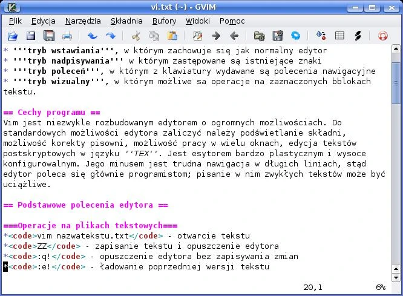Click the heading '== Podstawowe polecenia edytora =='
This screenshot has height=296, width=403.
click(x=85, y=205)
